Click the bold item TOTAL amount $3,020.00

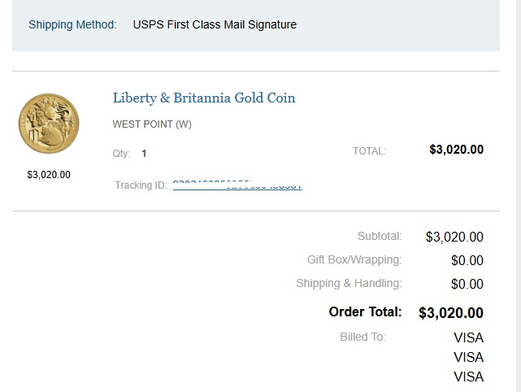point(456,150)
